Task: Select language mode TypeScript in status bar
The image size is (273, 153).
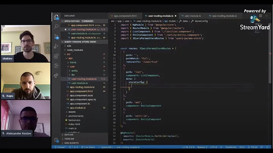Action: (x=231, y=147)
